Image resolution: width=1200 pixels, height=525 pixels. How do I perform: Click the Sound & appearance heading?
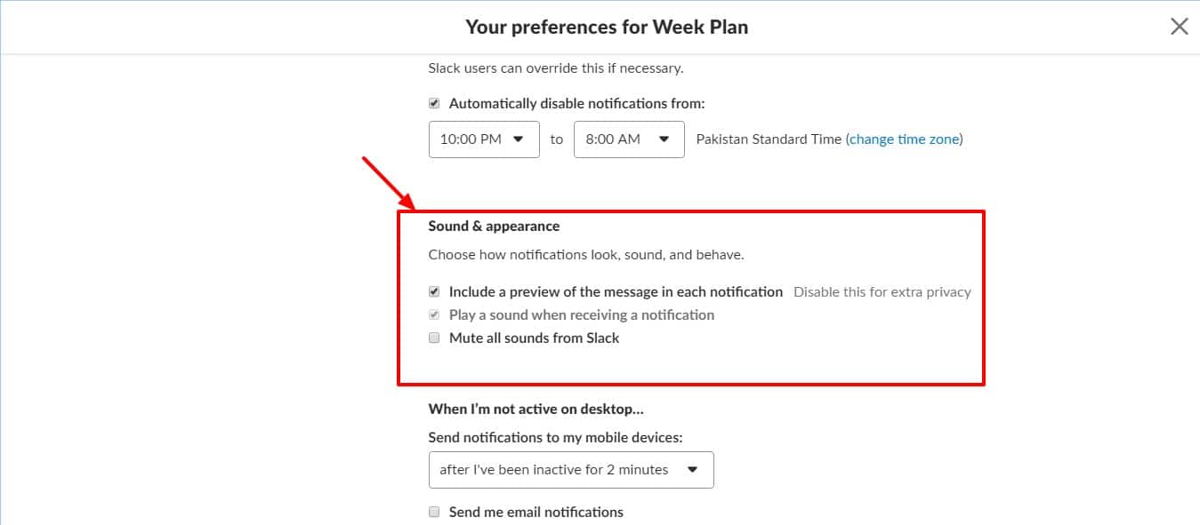(494, 227)
